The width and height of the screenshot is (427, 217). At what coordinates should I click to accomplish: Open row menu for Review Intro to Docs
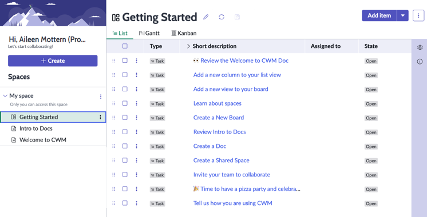[x=136, y=132]
